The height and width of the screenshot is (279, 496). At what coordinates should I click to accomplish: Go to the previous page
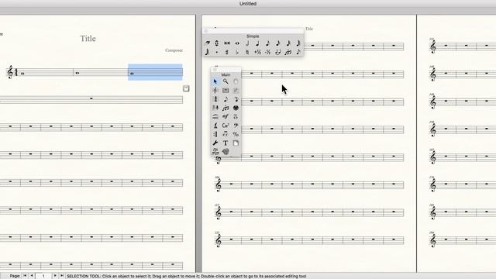click(x=31, y=276)
